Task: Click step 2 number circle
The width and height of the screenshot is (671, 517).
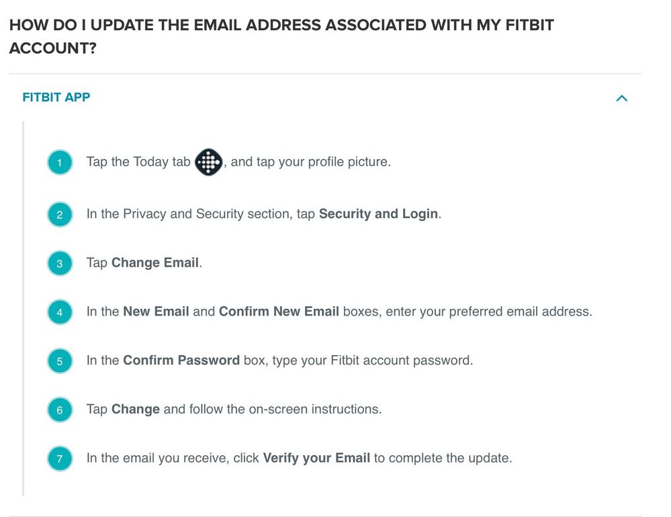Action: (x=60, y=215)
